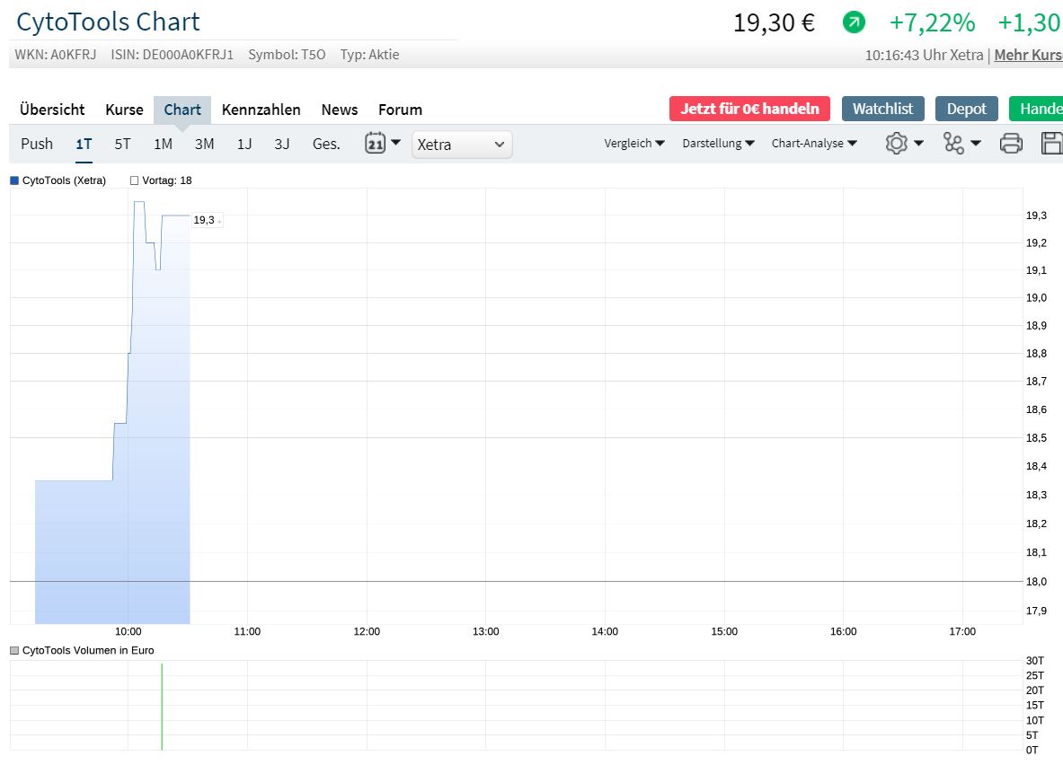Click the green volume bar in chart
Image resolution: width=1063 pixels, height=765 pixels.
pos(162,706)
